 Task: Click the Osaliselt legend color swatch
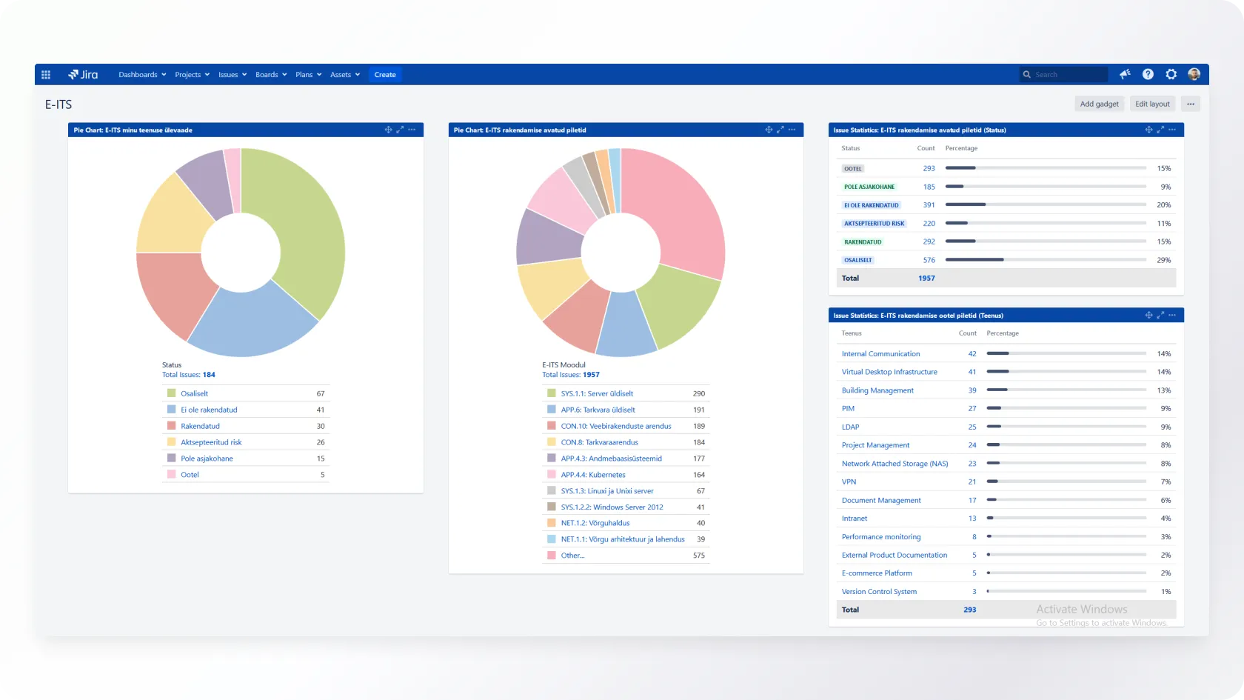pyautogui.click(x=172, y=393)
